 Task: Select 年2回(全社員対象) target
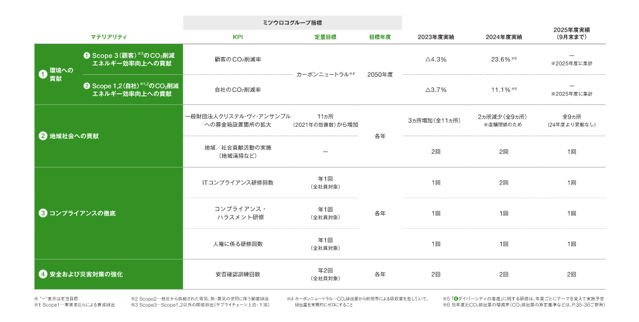(325, 274)
